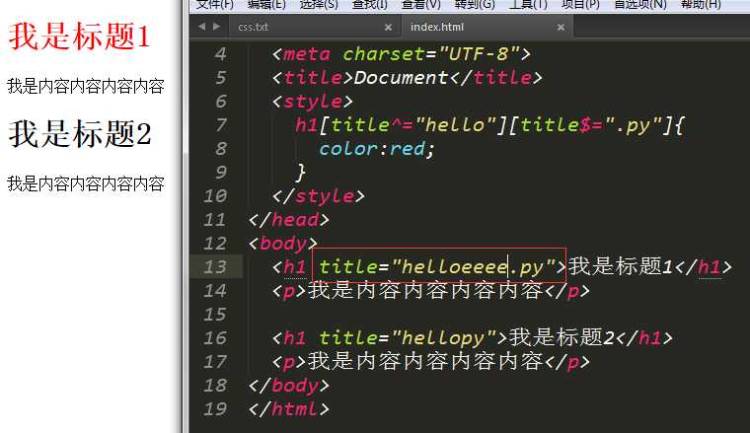Screen dimensions: 750x433
Task: Click the black 我是标题2 heading in browser
Action: point(80,133)
